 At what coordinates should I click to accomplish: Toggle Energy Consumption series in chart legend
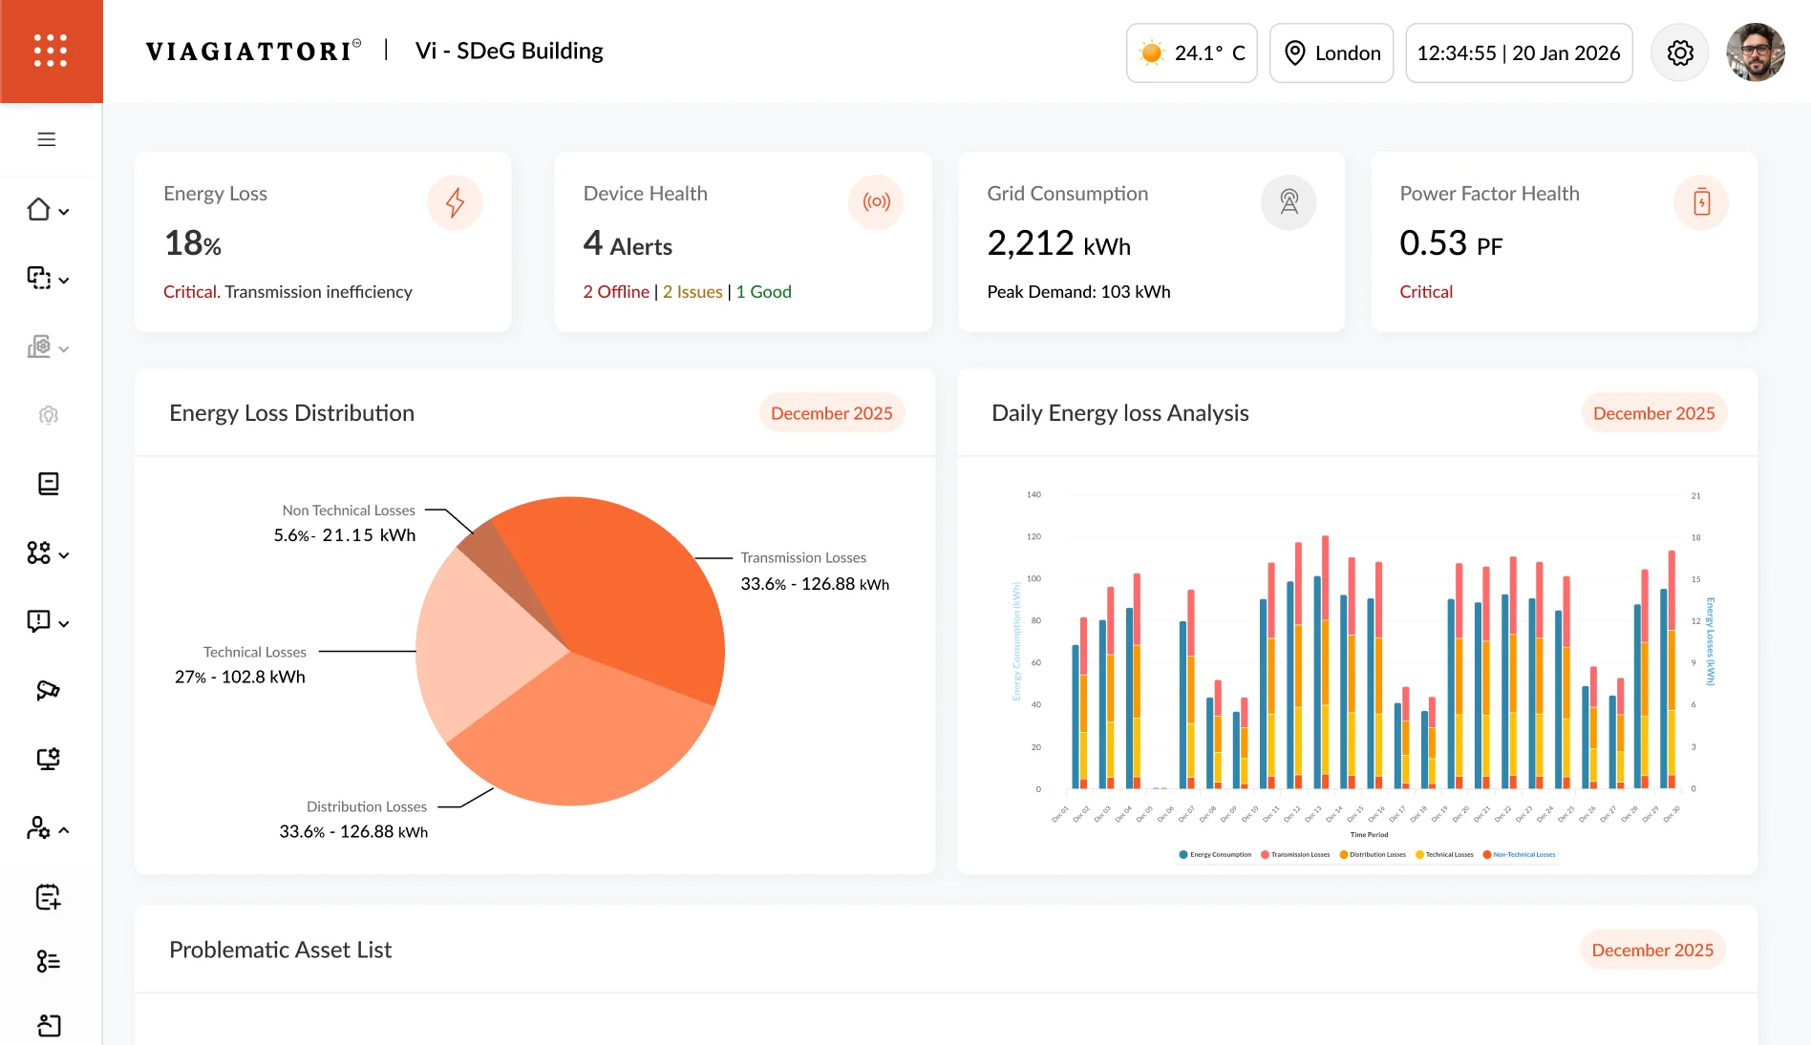click(1215, 855)
